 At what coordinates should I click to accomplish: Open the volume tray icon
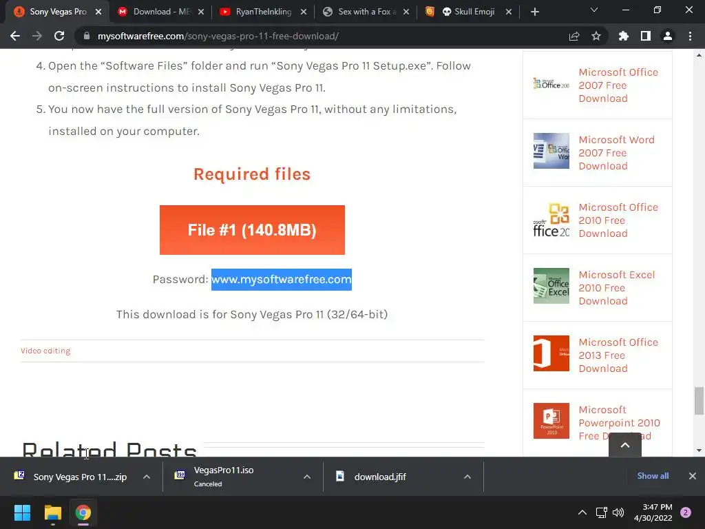[x=618, y=512]
